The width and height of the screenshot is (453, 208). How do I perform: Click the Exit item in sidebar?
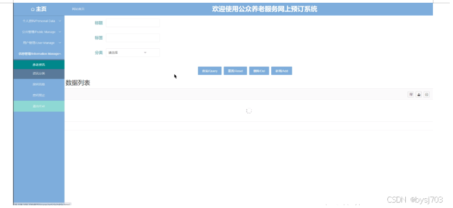pos(39,107)
